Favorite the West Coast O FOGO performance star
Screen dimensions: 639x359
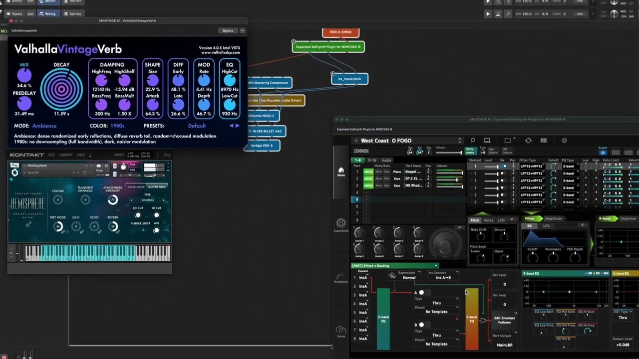click(356, 141)
